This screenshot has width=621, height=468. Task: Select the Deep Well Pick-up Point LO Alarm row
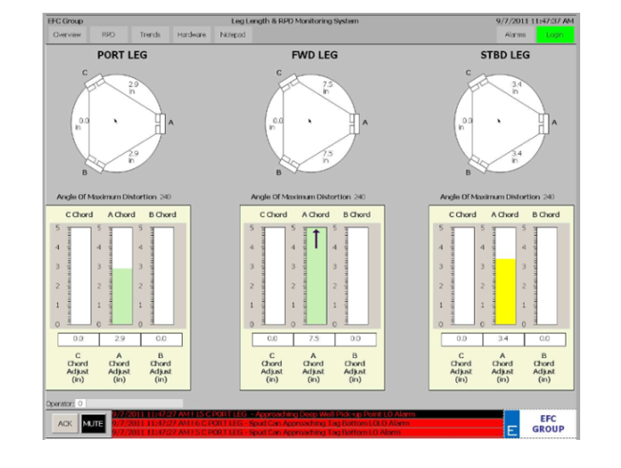307,414
